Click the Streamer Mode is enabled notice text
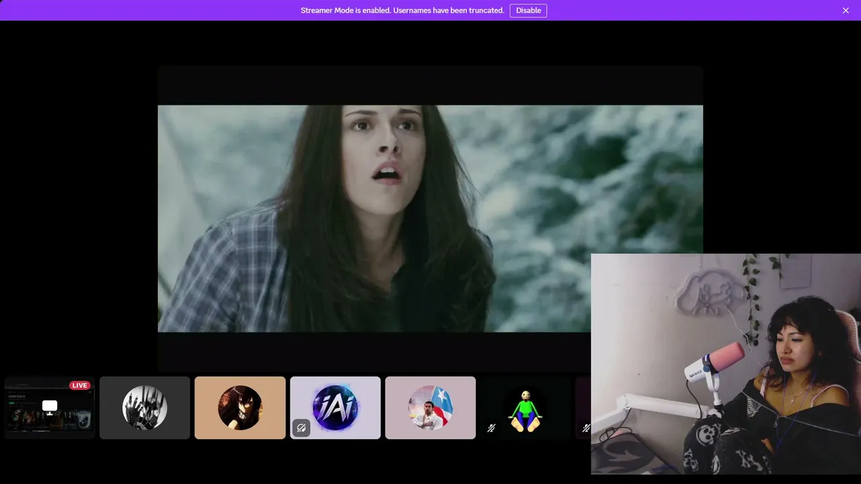Screen dimensions: 861x484 coord(402,10)
